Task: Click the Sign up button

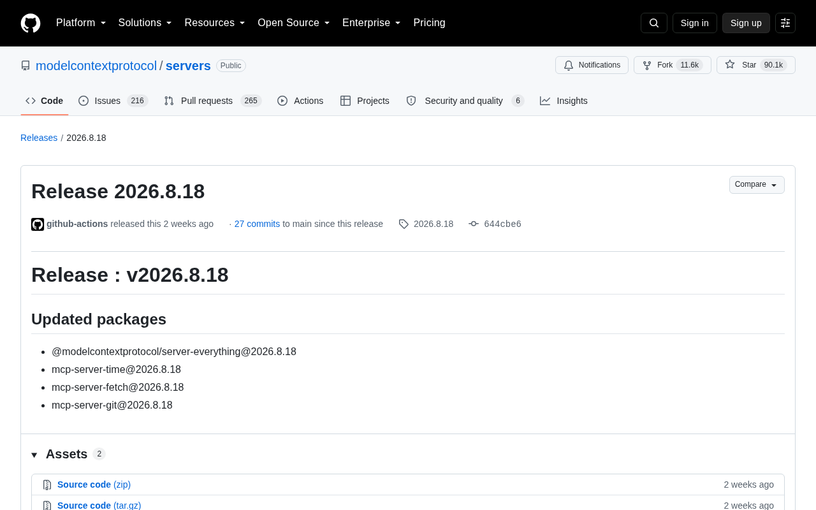Action: tap(746, 23)
